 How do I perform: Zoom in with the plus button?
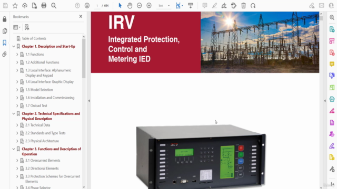pyautogui.click(x=149, y=6)
